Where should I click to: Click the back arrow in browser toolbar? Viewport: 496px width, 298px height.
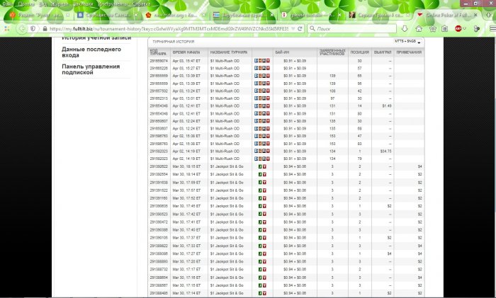pyautogui.click(x=8, y=28)
